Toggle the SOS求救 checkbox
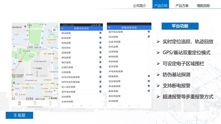221x124 pixels. point(100,48)
